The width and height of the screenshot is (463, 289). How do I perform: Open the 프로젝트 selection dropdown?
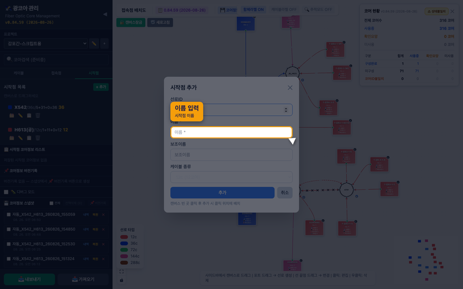coord(46,43)
